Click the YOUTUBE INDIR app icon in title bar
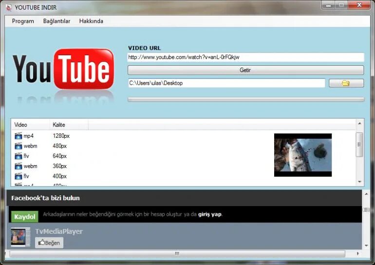This screenshot has height=265, width=375. (8, 8)
